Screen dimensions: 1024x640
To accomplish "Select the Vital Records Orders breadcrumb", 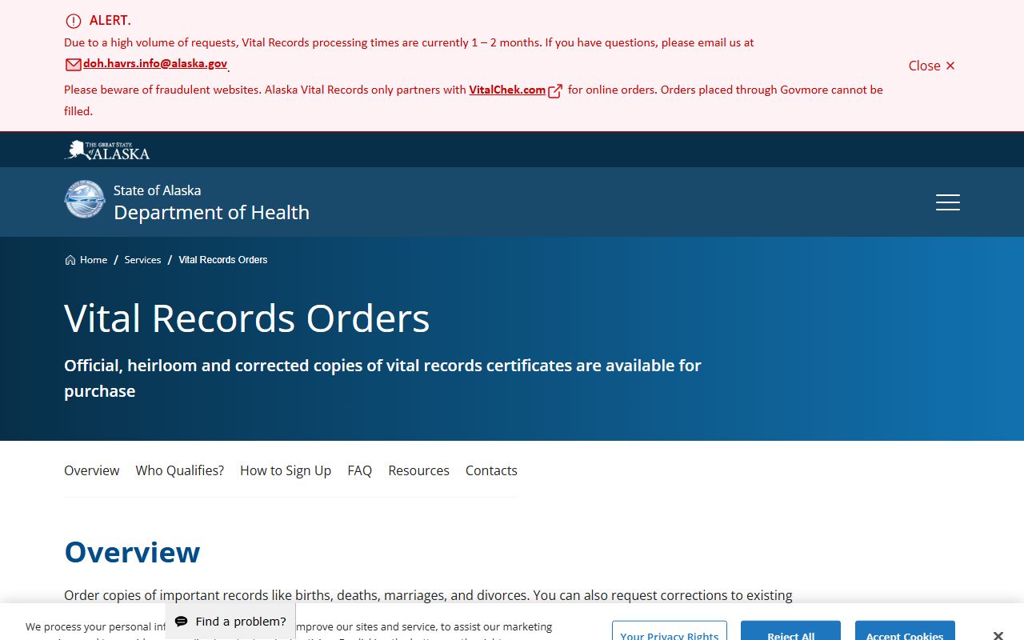I will [223, 260].
